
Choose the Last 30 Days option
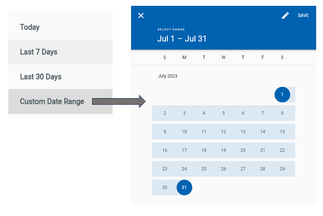pyautogui.click(x=60, y=77)
